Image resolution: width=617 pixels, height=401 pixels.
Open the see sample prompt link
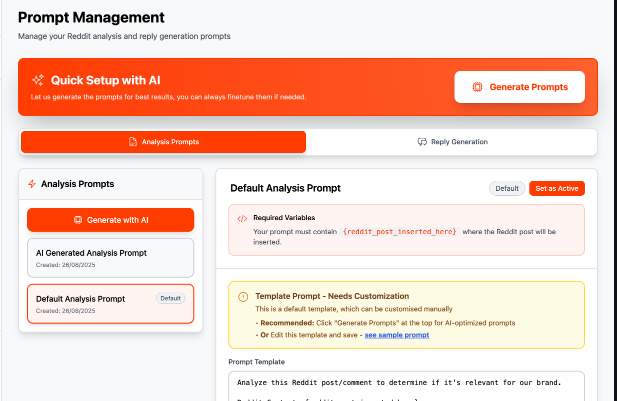397,335
